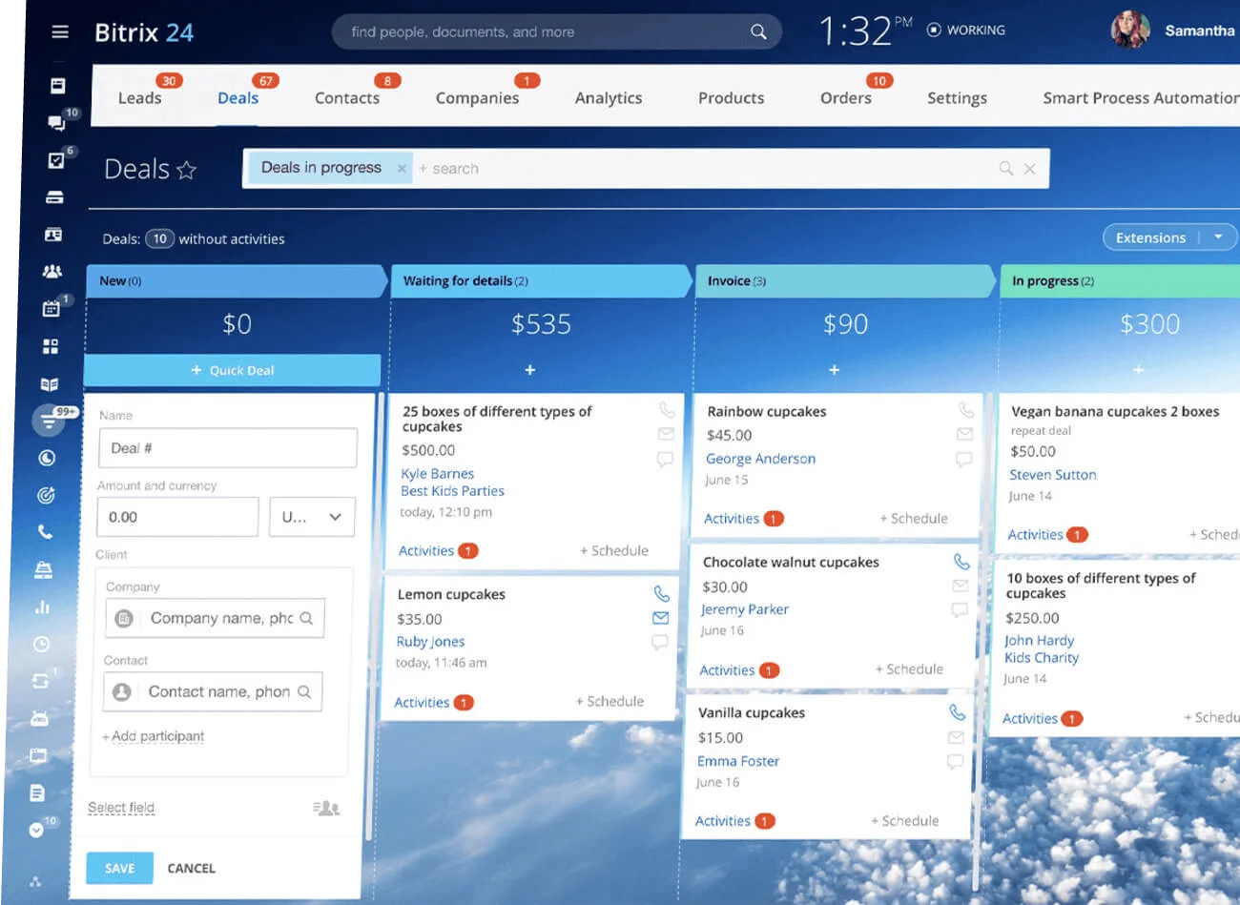Clear the filter search with X icon
The height and width of the screenshot is (905, 1240).
click(1030, 169)
